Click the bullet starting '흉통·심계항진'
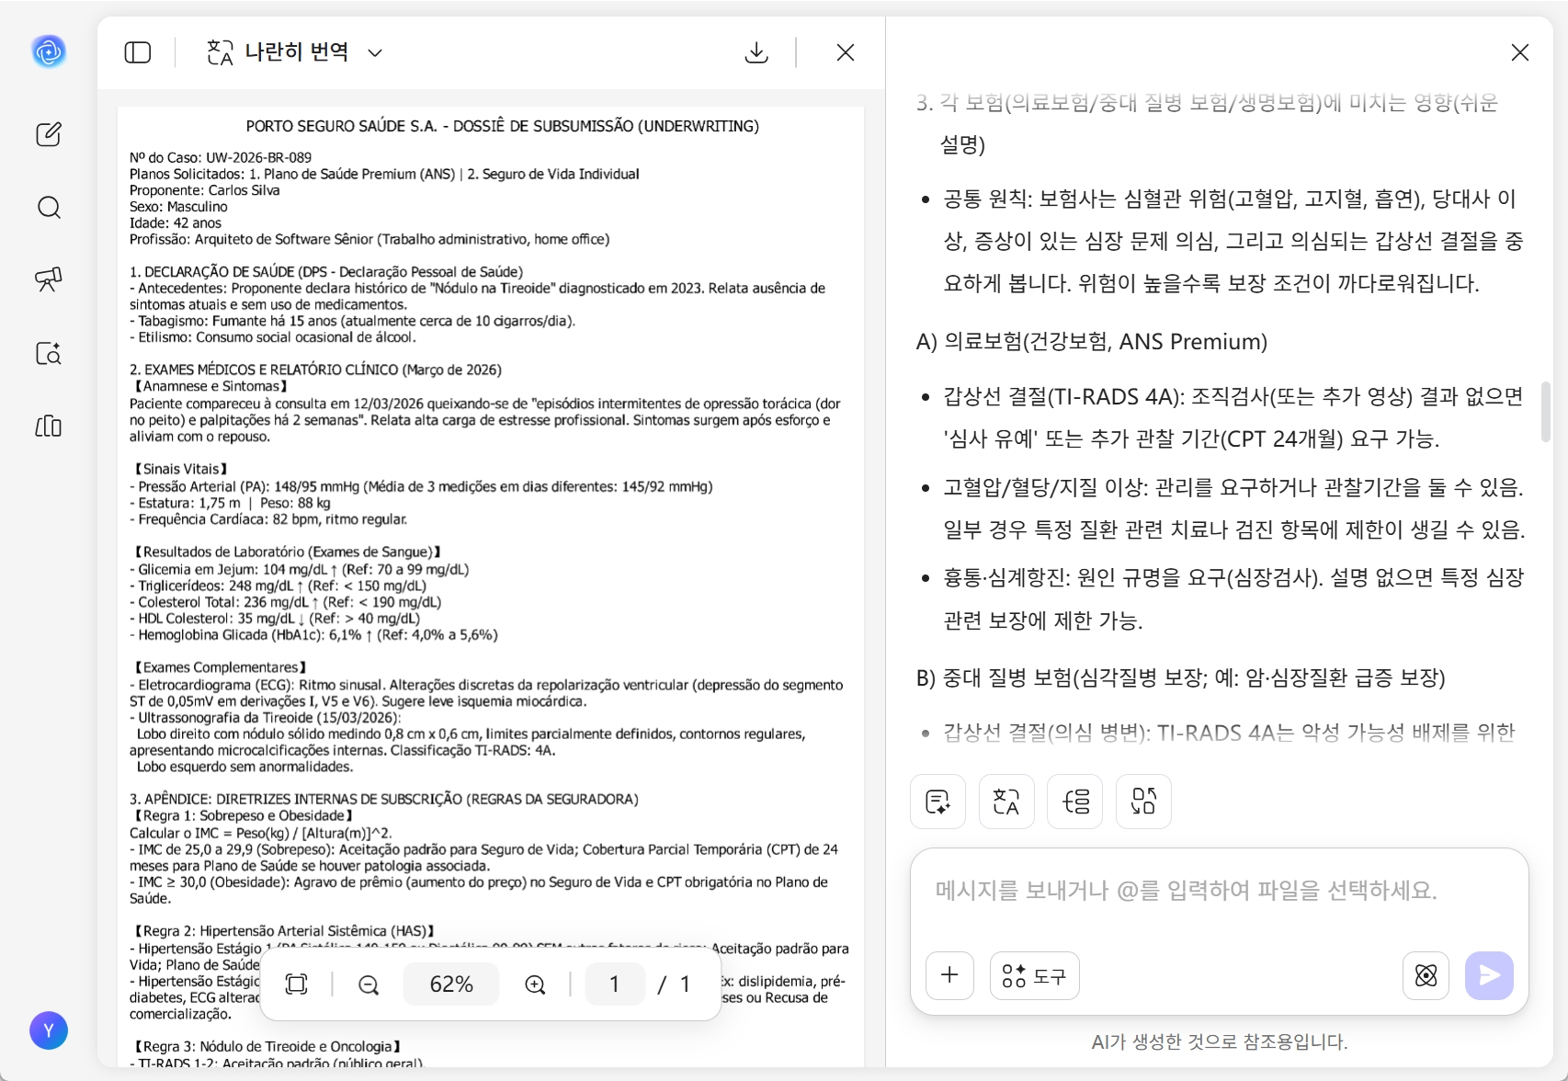The height and width of the screenshot is (1081, 1568). [1233, 599]
